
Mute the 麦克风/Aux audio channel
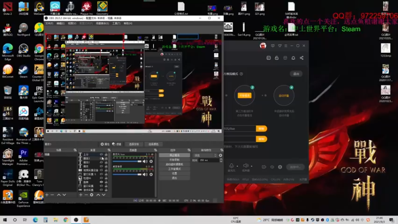coord(145,161)
